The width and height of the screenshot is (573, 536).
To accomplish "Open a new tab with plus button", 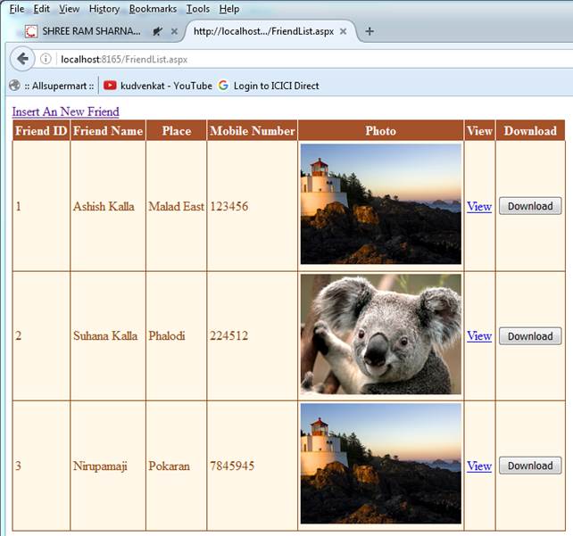I will click(370, 31).
